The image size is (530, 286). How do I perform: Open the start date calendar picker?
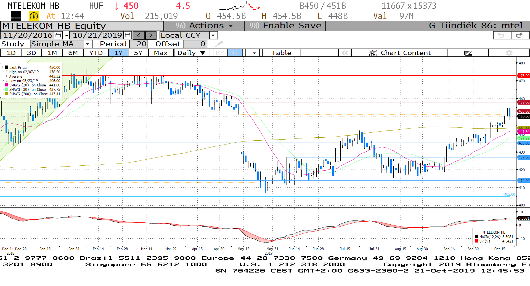pos(58,35)
